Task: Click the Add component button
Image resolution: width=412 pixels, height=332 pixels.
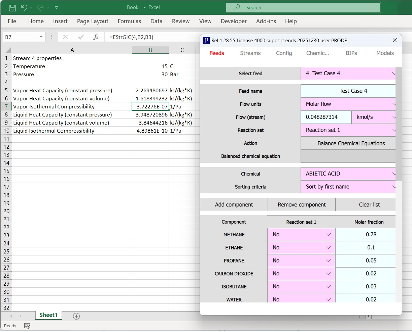Action: [x=234, y=204]
